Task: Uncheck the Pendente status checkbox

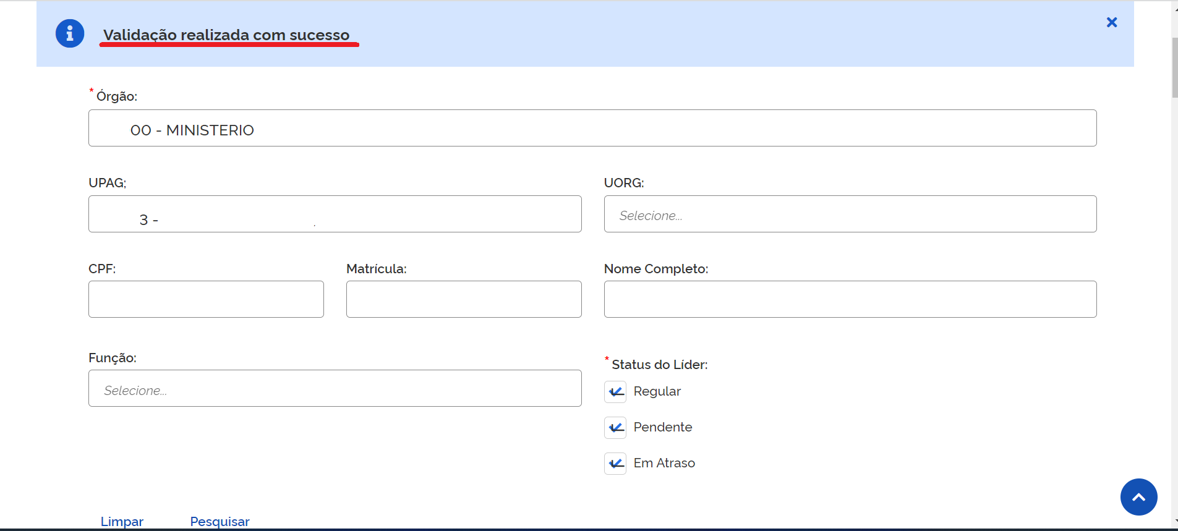Action: (x=615, y=428)
